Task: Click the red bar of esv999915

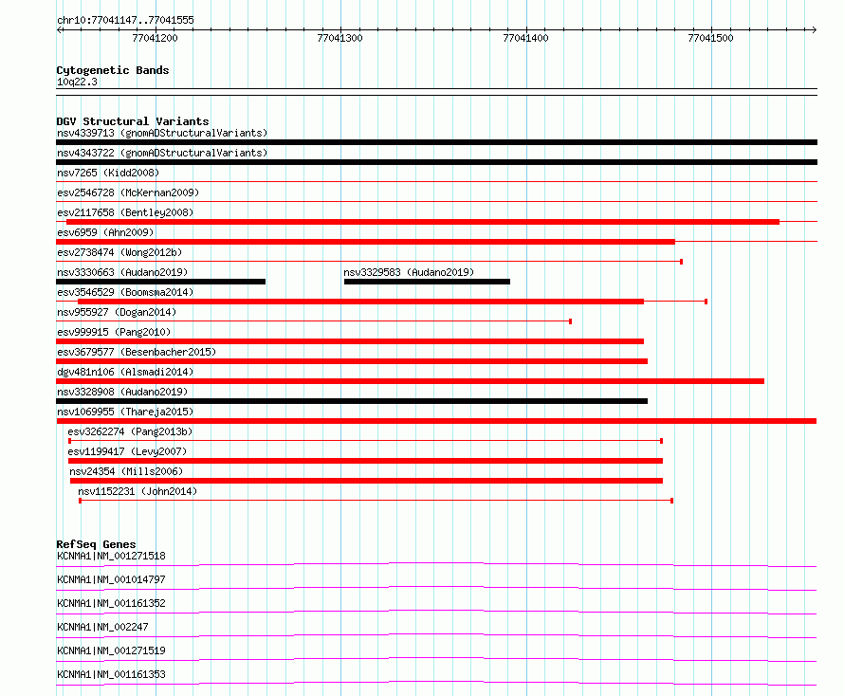Action: click(350, 341)
